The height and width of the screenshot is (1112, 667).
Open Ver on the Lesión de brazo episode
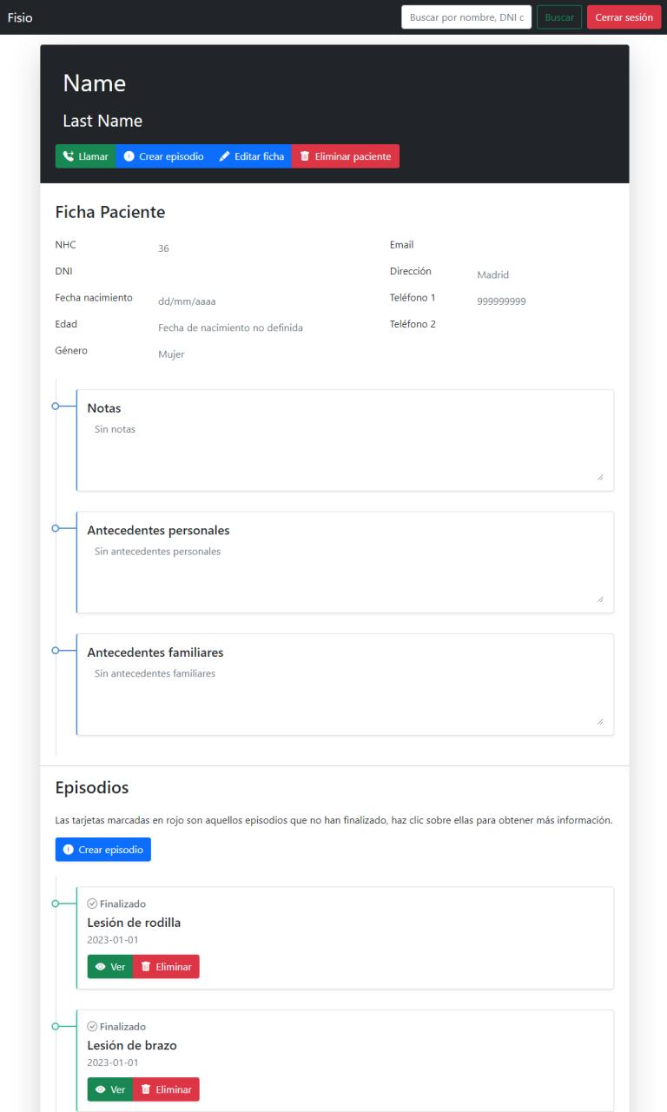tap(110, 1089)
